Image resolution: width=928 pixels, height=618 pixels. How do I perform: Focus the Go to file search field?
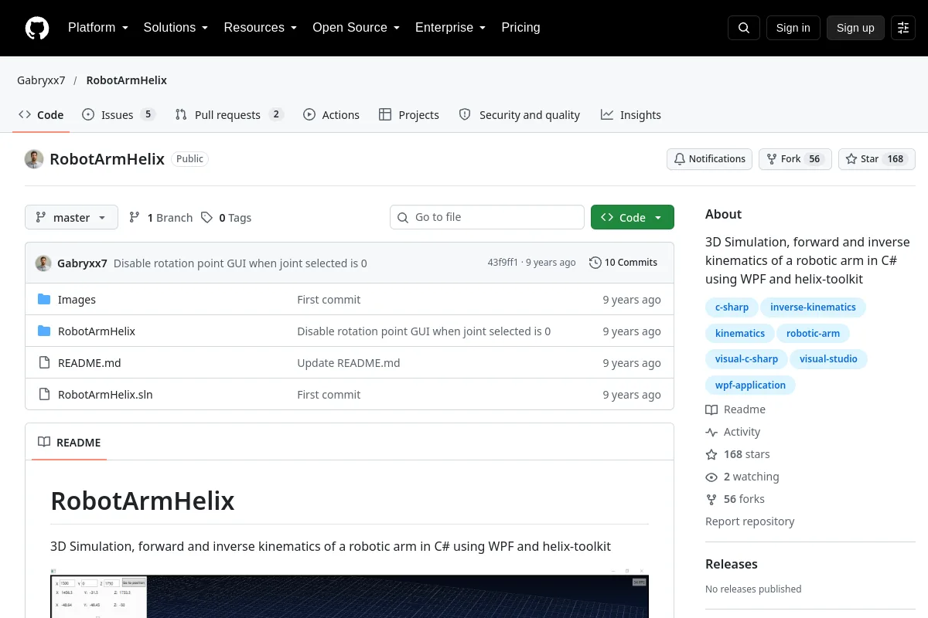pyautogui.click(x=487, y=218)
